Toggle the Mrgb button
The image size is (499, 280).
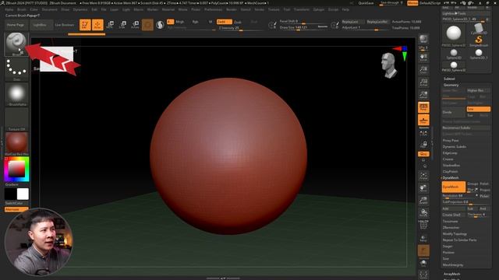[x=180, y=22]
